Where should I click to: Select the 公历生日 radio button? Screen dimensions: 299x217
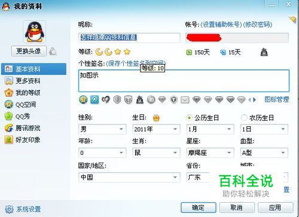pyautogui.click(x=189, y=118)
